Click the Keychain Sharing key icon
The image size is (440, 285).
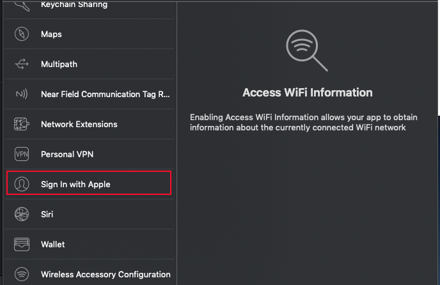(22, 5)
